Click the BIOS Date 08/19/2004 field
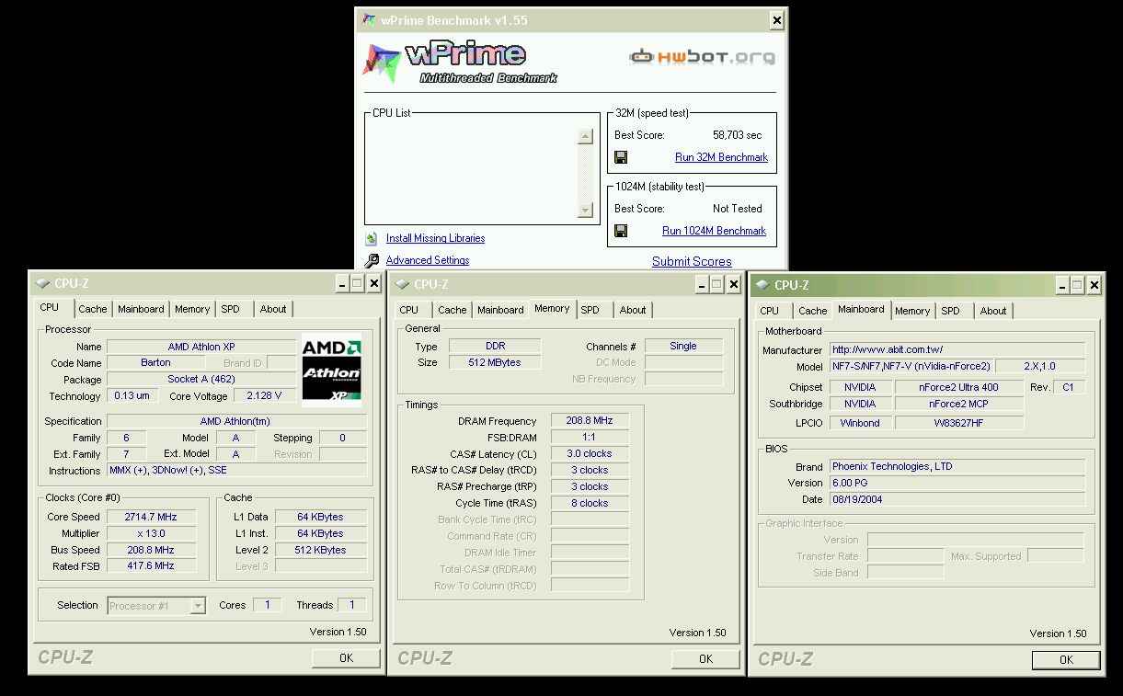Screen dimensions: 1123x696 tap(957, 499)
